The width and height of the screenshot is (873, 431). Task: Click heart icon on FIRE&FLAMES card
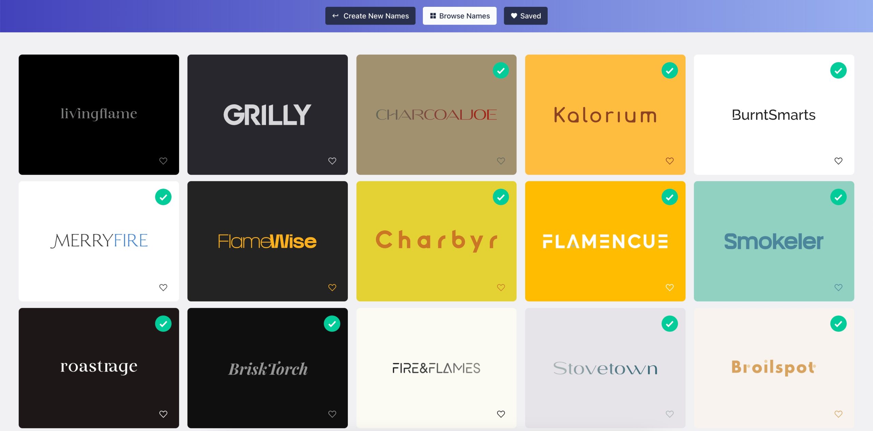point(501,414)
